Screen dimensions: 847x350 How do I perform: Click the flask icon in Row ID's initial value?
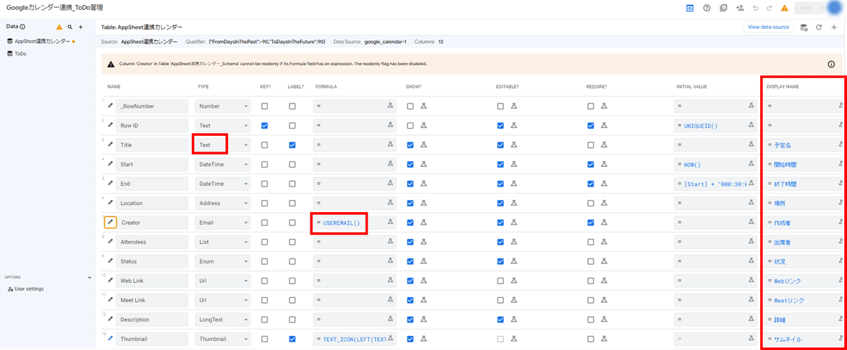click(751, 125)
